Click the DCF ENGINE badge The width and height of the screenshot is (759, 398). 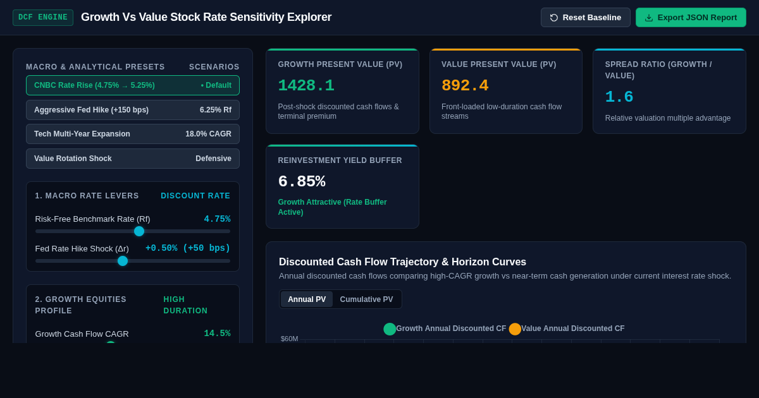[x=43, y=18]
